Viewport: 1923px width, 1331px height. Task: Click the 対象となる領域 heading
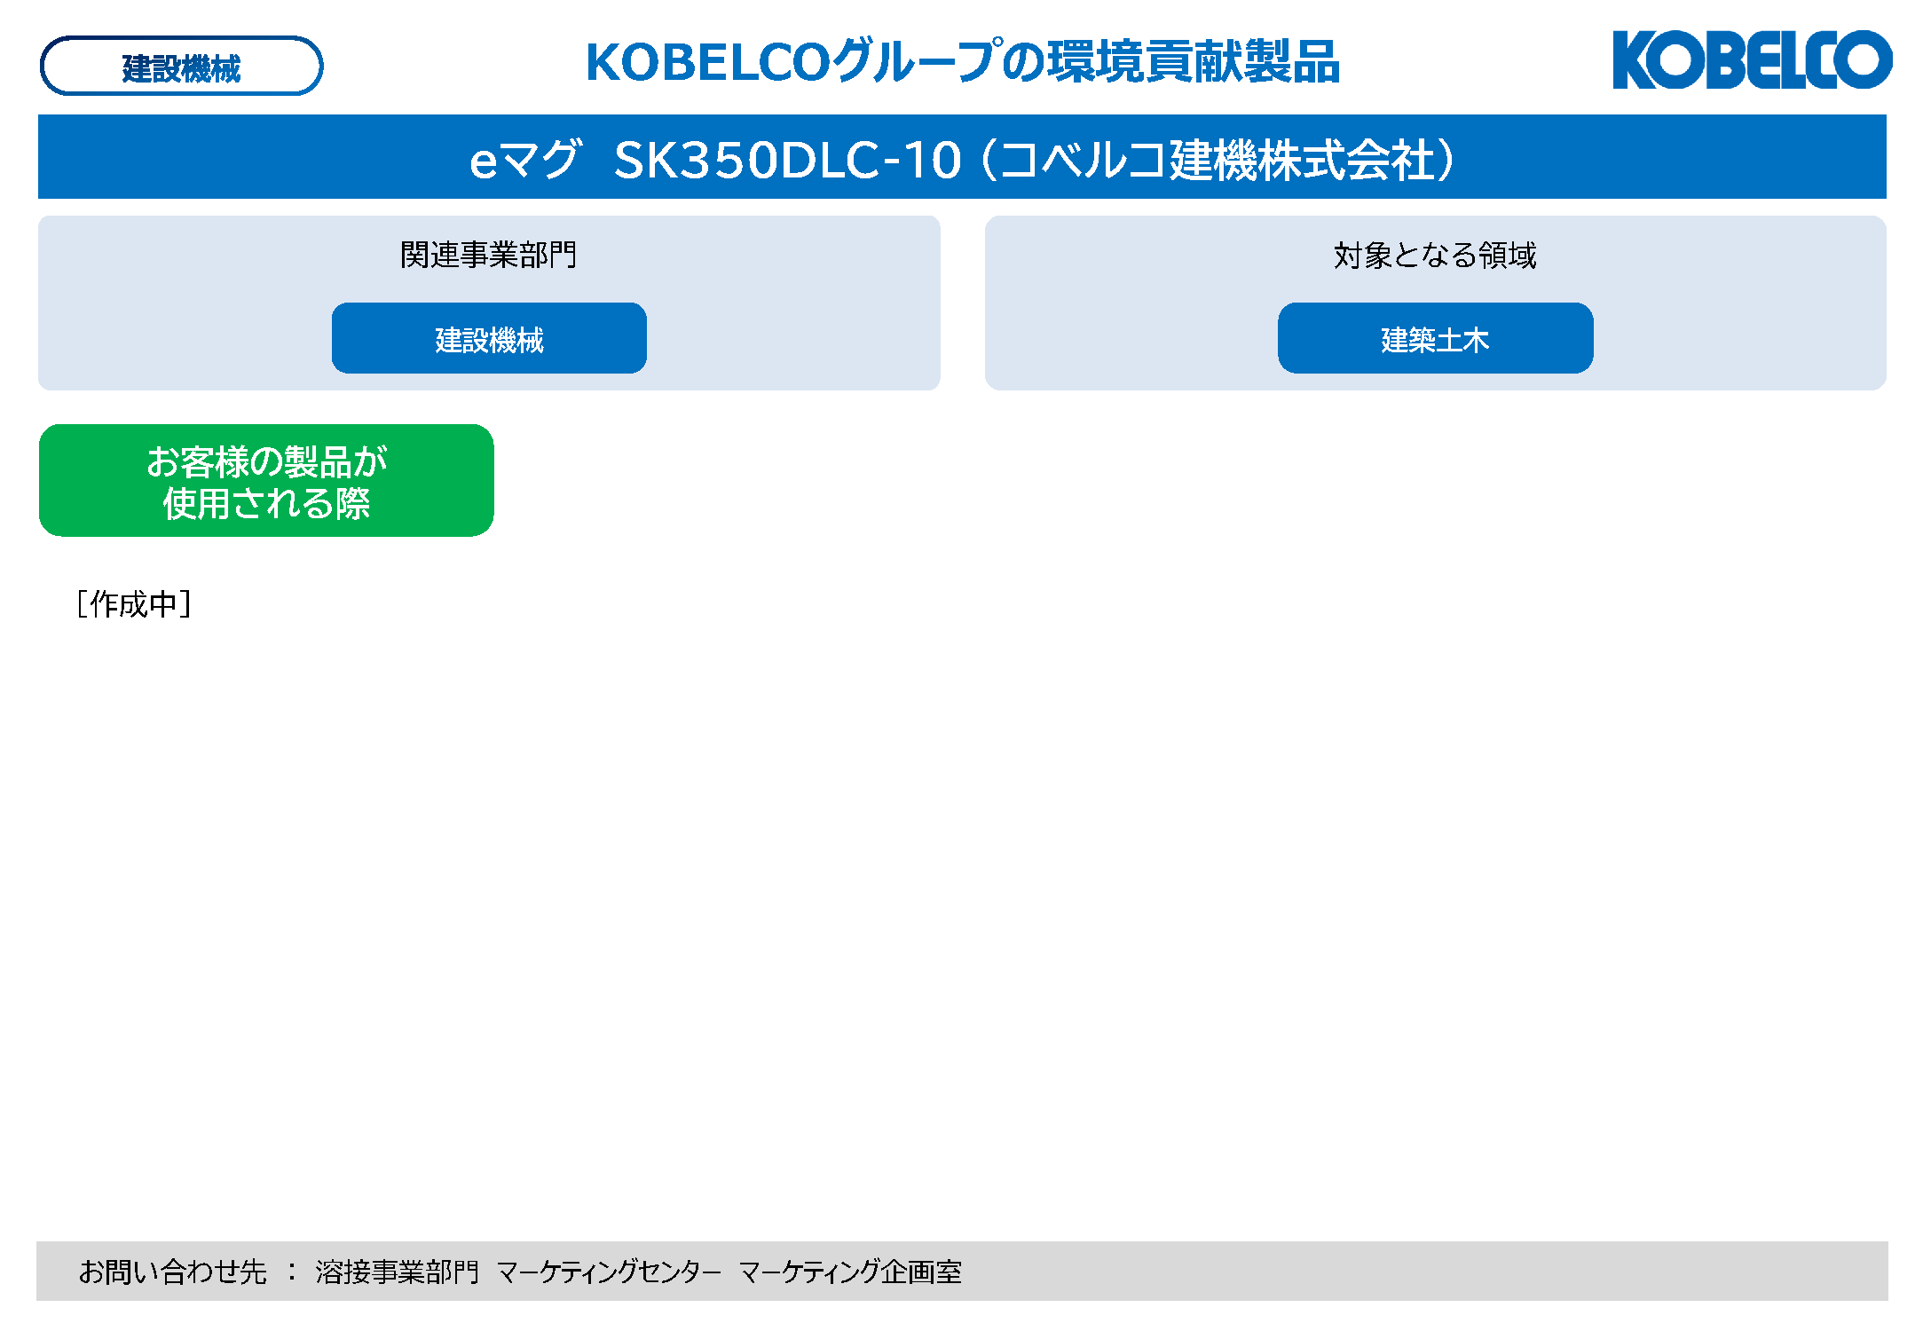click(x=1435, y=255)
